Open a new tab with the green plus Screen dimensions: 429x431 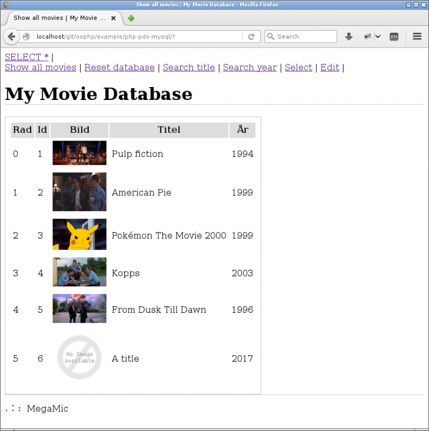[131, 18]
